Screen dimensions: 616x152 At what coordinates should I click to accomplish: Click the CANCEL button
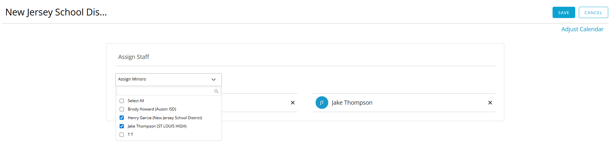593,13
